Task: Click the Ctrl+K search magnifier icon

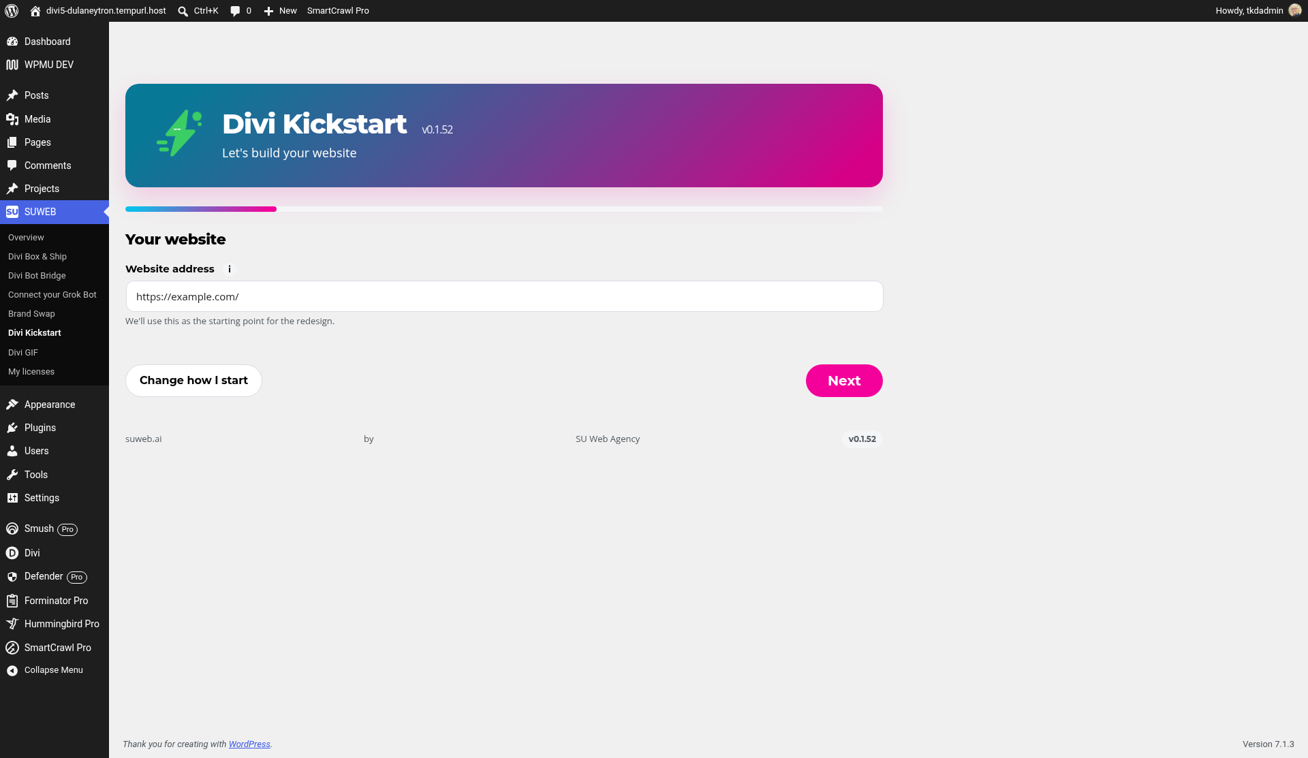Action: pyautogui.click(x=183, y=11)
